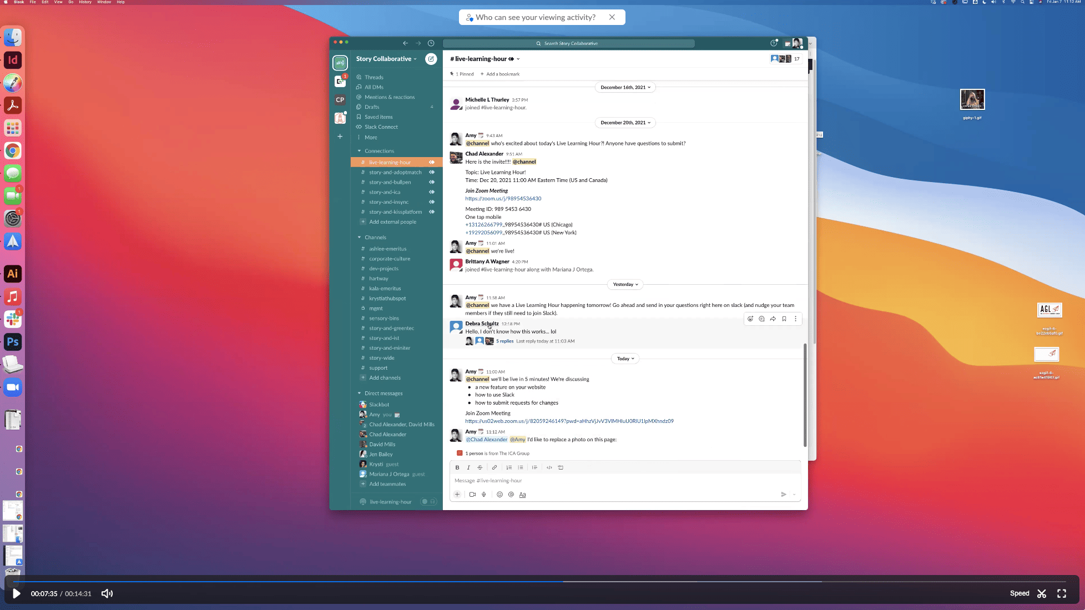Toggle bold formatting in message composer
The image size is (1085, 610).
tap(457, 467)
